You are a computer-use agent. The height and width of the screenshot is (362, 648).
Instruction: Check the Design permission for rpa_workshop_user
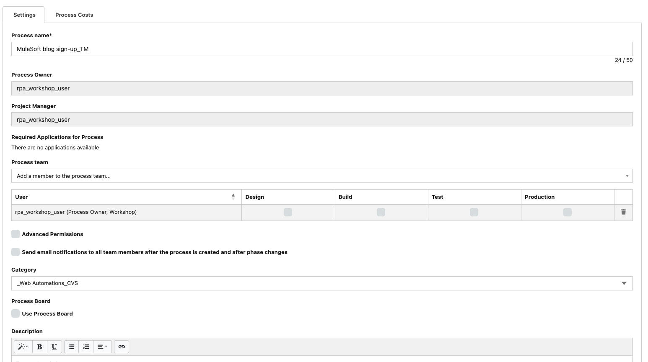pos(288,212)
